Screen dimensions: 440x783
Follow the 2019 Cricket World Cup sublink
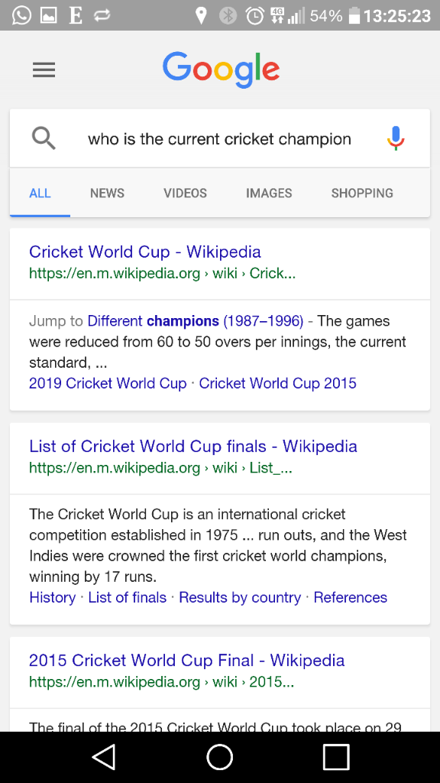tap(108, 383)
